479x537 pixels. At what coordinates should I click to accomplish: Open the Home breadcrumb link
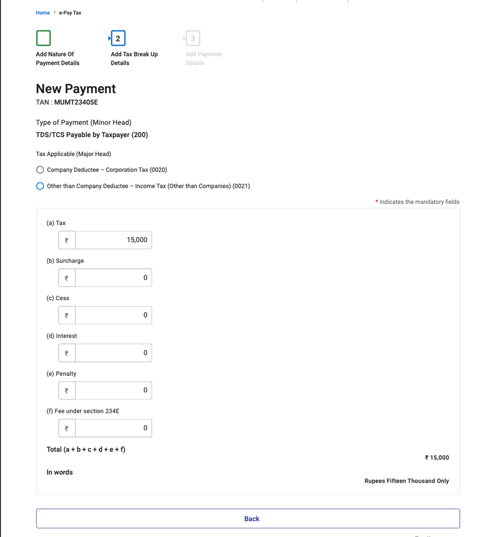pyautogui.click(x=43, y=12)
